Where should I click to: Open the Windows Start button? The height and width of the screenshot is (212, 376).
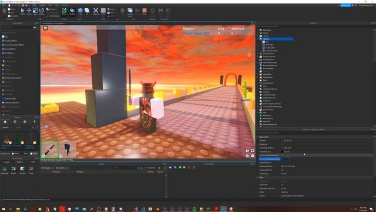pos(4,209)
